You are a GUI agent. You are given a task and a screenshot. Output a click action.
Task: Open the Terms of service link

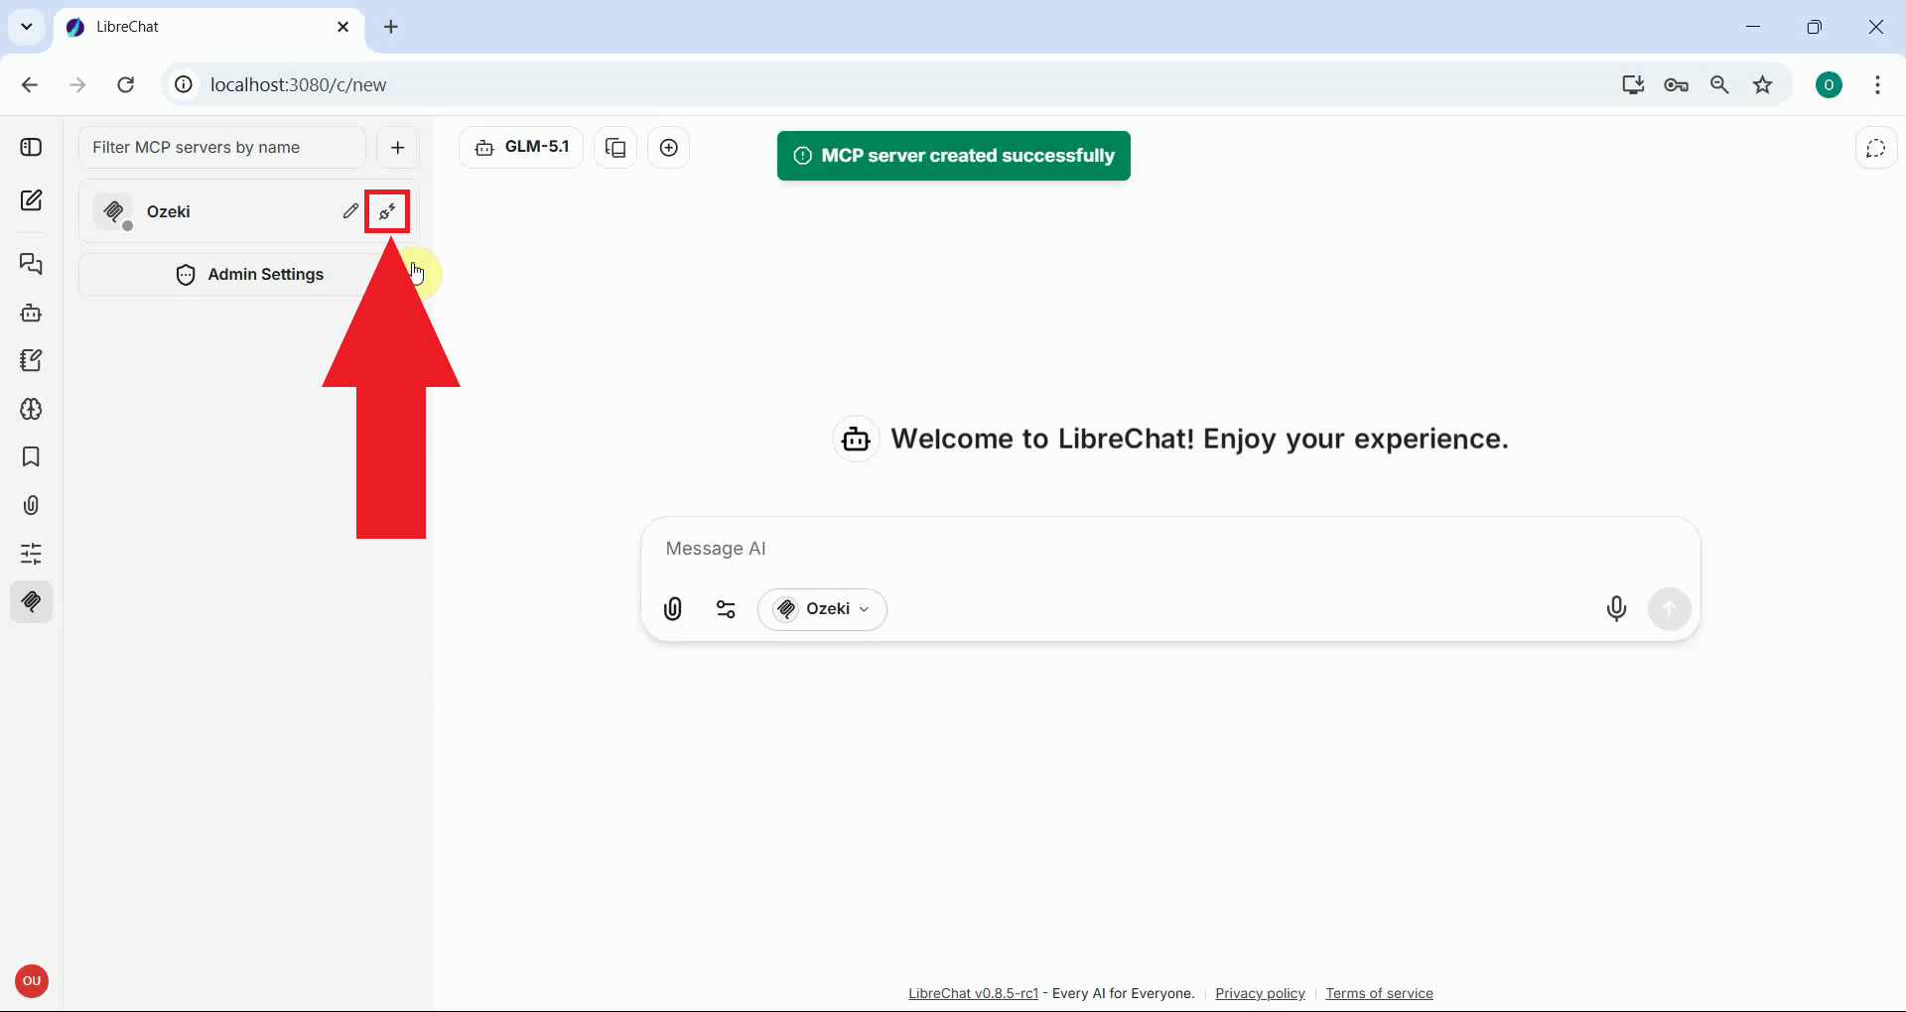click(x=1379, y=993)
